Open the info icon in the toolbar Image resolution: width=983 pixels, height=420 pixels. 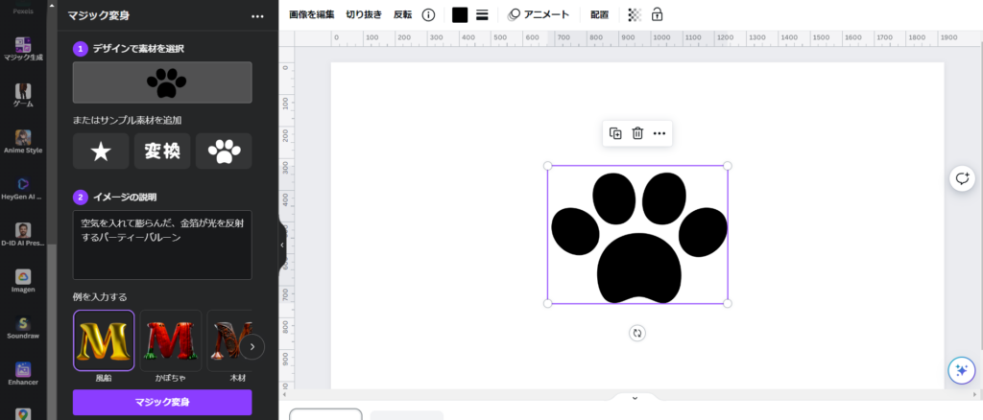click(x=428, y=14)
